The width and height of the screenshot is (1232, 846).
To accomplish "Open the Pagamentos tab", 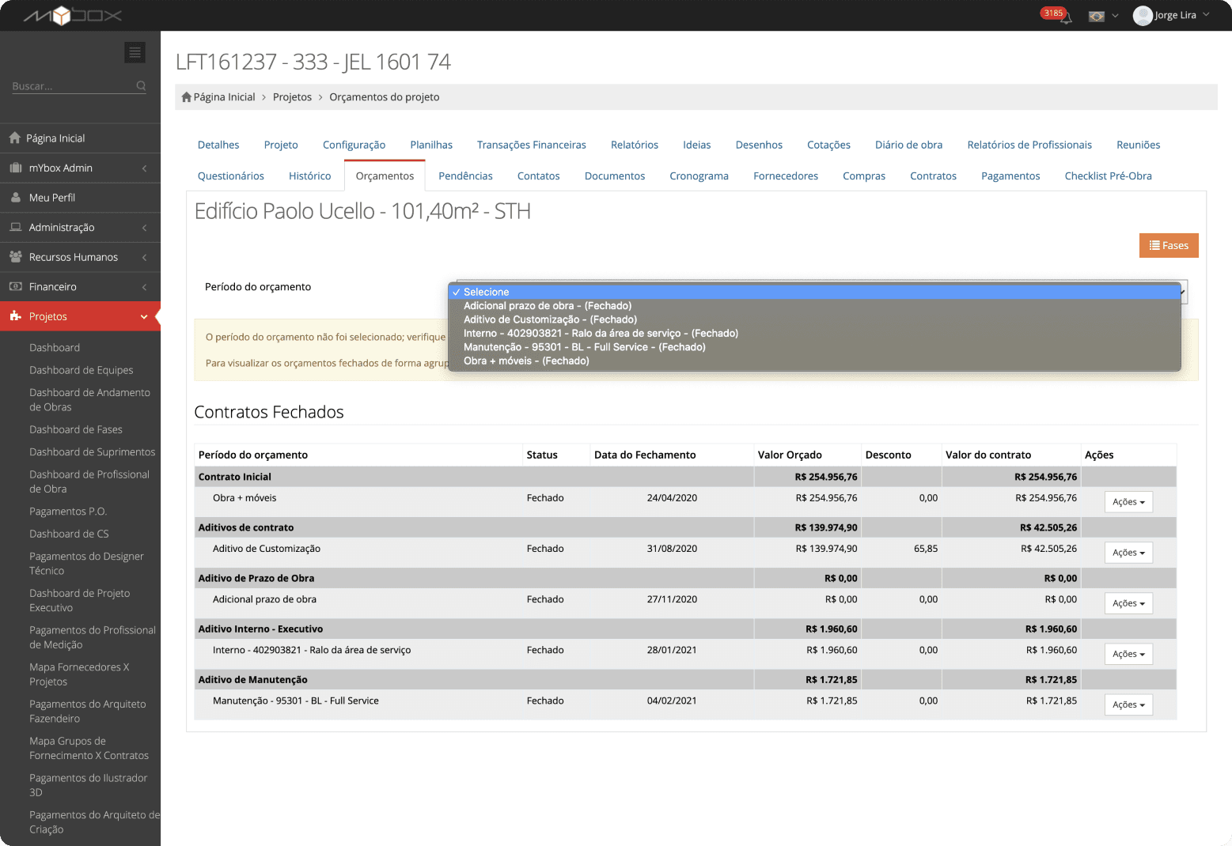I will coord(1010,176).
